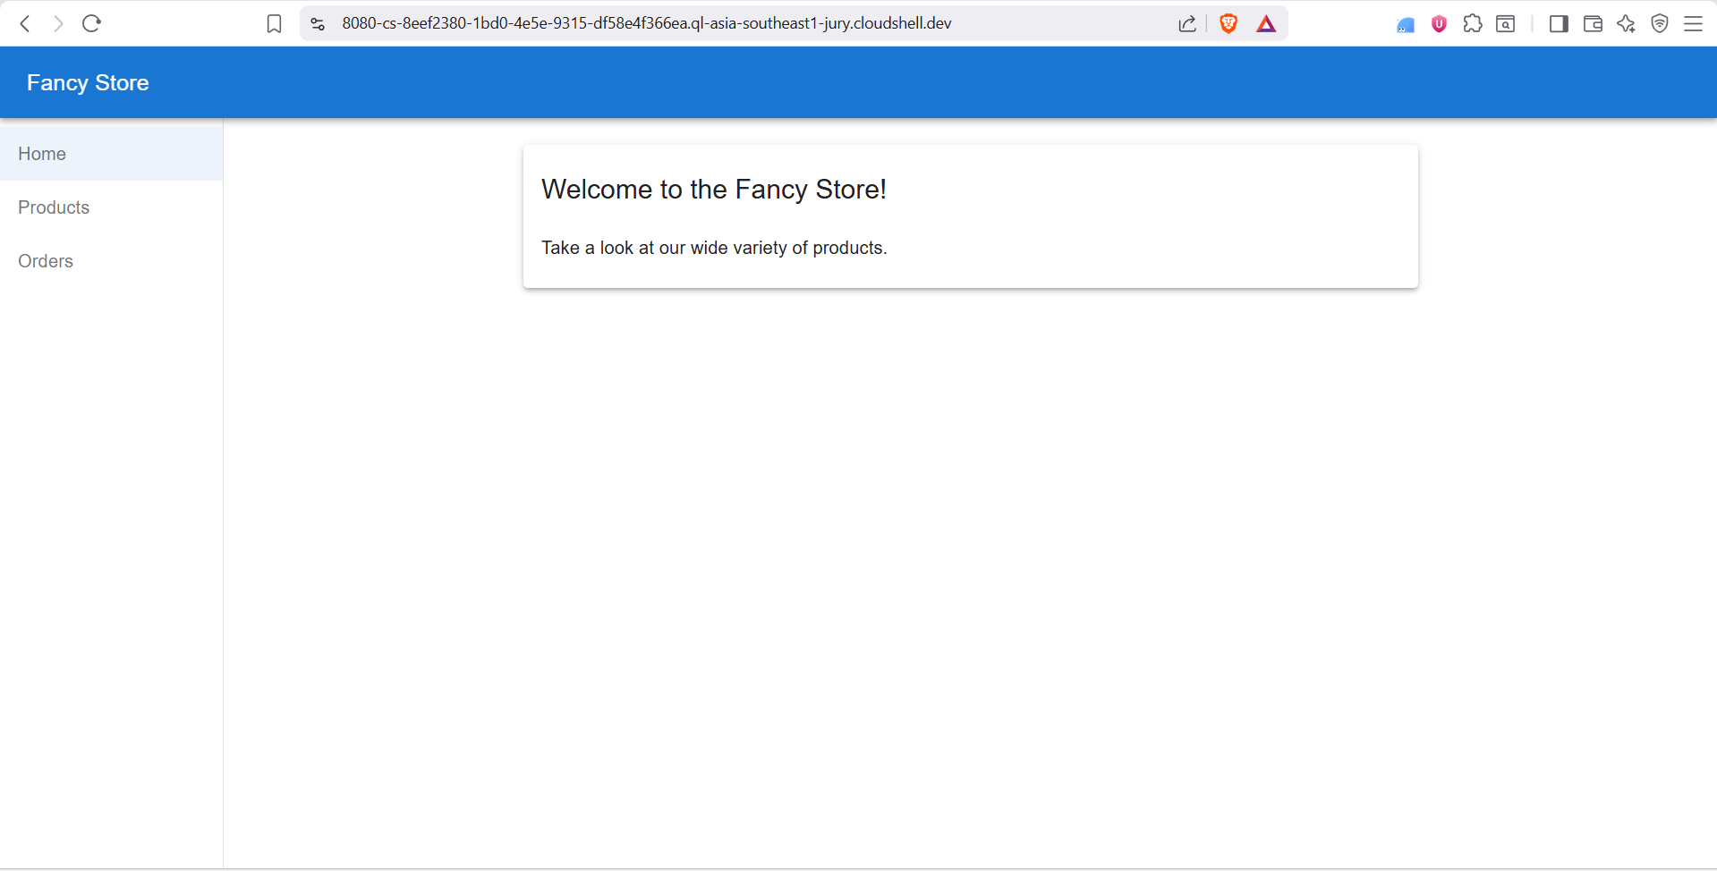
Task: Click the blue extension mascot icon
Action: [1405, 24]
